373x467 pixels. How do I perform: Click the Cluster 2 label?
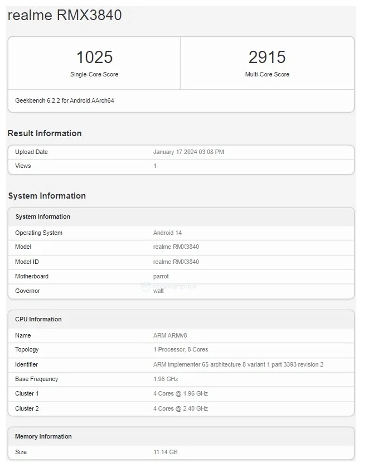(x=27, y=408)
